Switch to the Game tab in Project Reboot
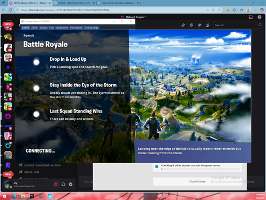 point(26,28)
